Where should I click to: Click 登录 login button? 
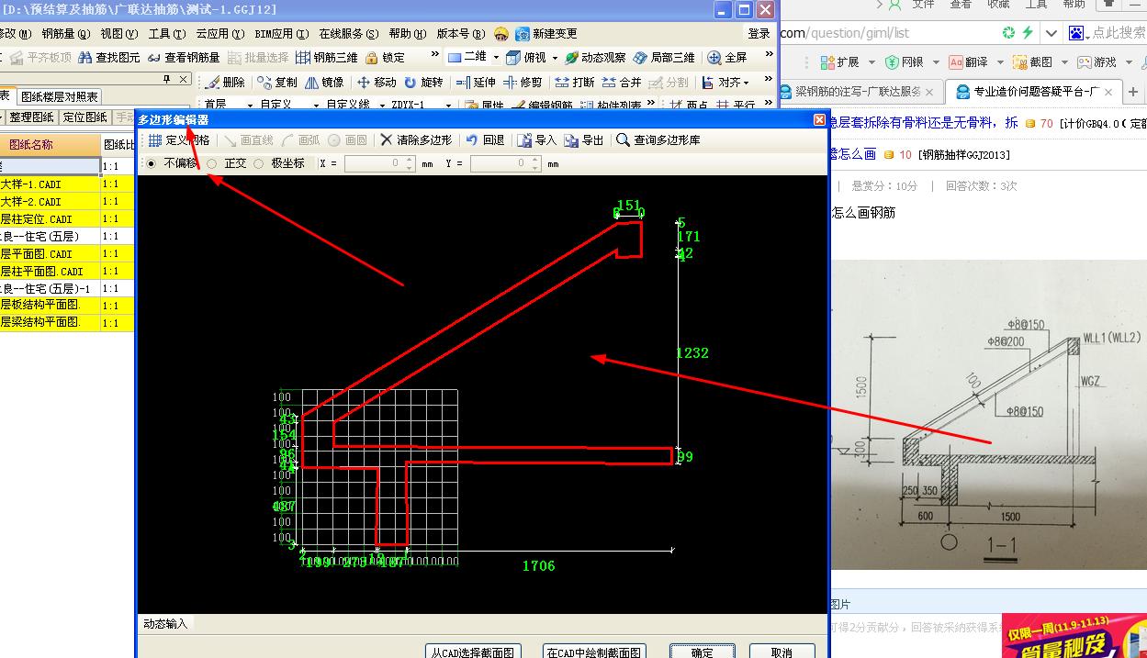759,33
